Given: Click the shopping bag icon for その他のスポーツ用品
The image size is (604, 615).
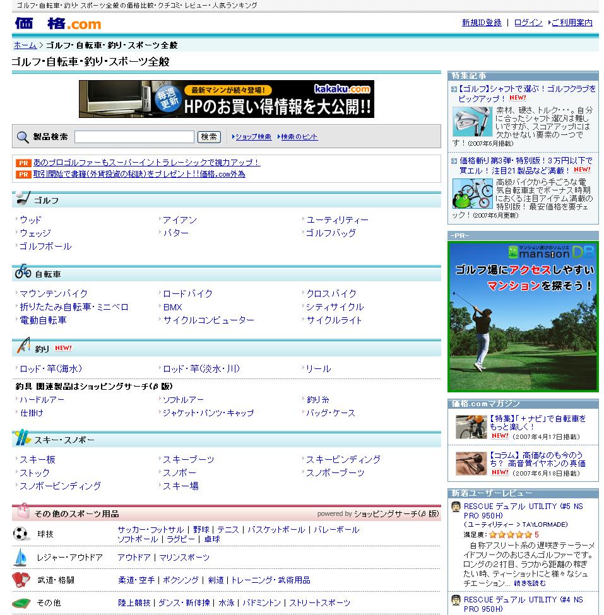Looking at the screenshot, I should tap(23, 511).
